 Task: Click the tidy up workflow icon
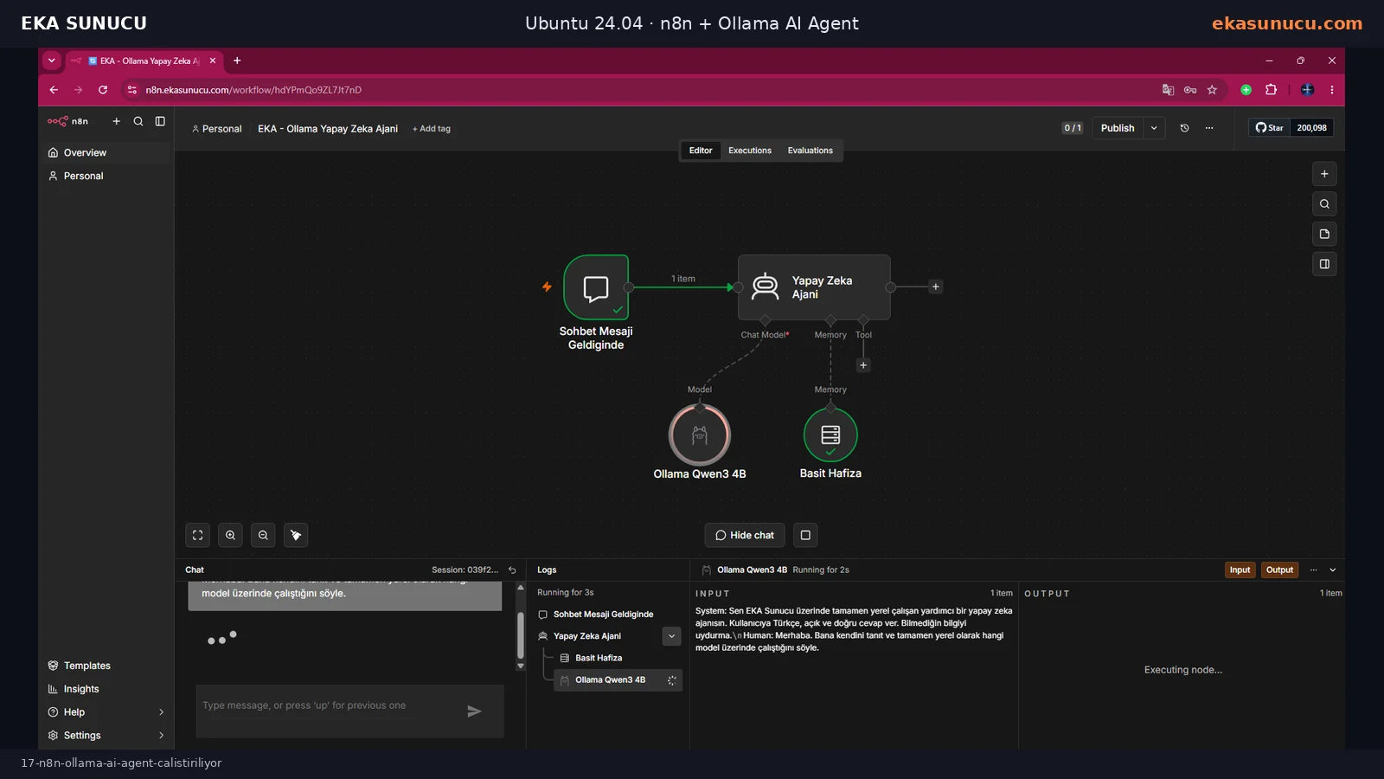point(296,535)
